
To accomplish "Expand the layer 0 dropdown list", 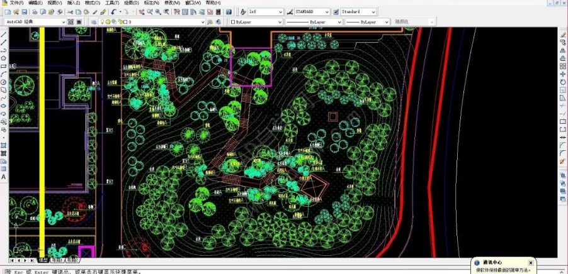I will click(x=203, y=22).
